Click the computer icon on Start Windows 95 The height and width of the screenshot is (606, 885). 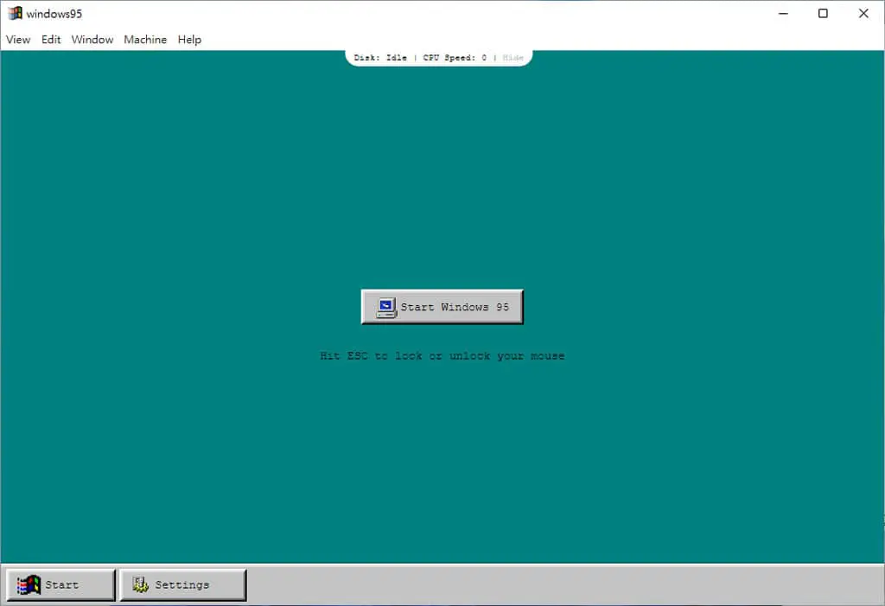pyautogui.click(x=386, y=308)
